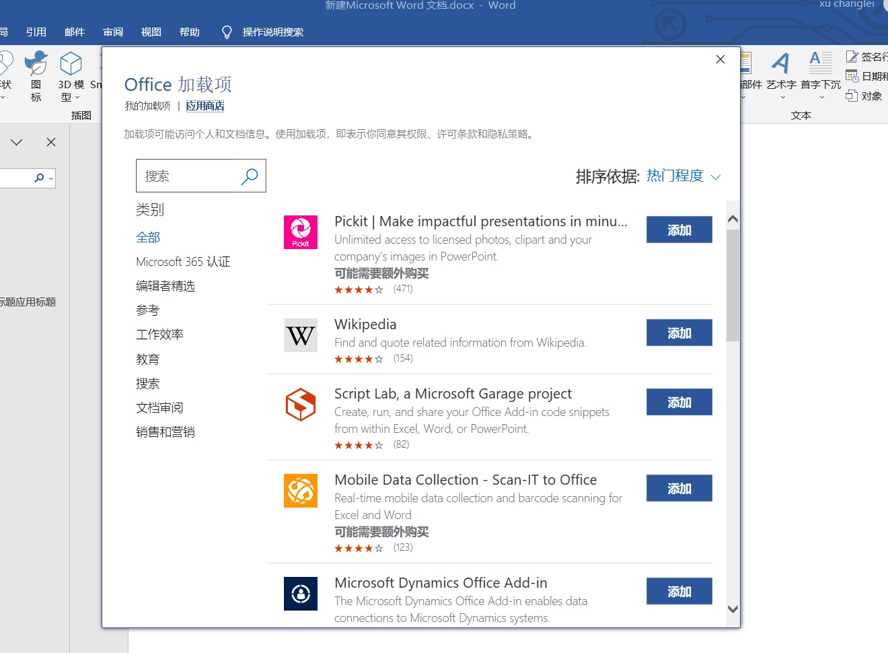This screenshot has width=888, height=653.
Task: Expand the navigation pane options chevron
Action: [17, 142]
